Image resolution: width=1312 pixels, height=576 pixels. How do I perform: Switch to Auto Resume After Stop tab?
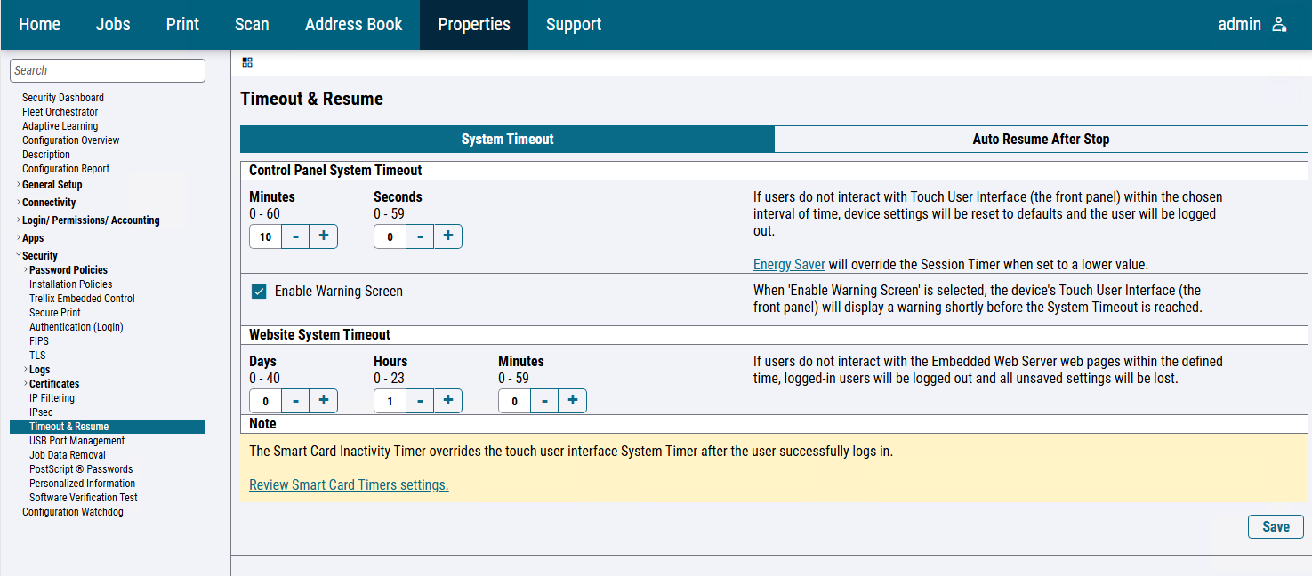click(x=1041, y=140)
